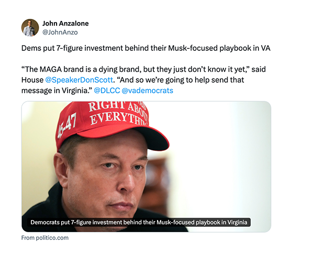Viewport: 314px width, 262px height.
Task: Click the "45-47" embroidery on the cap
Action: coord(67,126)
